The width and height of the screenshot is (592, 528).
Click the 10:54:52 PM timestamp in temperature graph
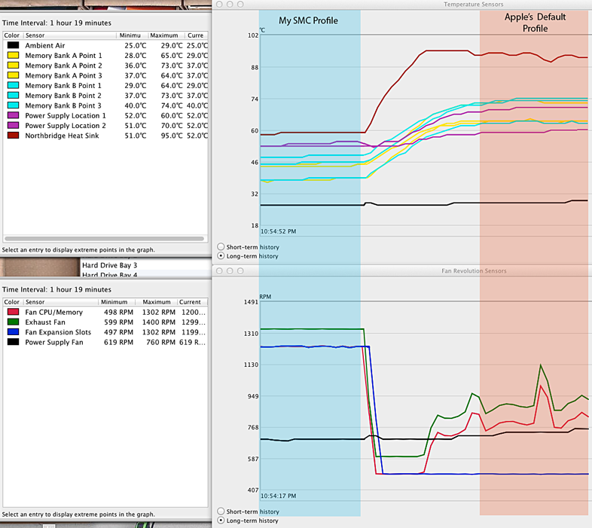point(278,231)
